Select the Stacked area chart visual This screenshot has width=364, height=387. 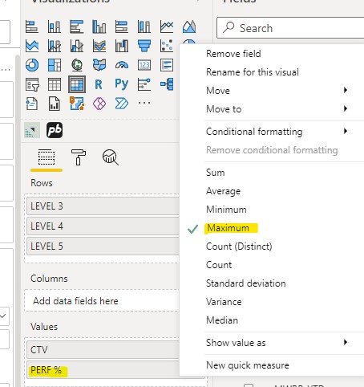pos(32,46)
